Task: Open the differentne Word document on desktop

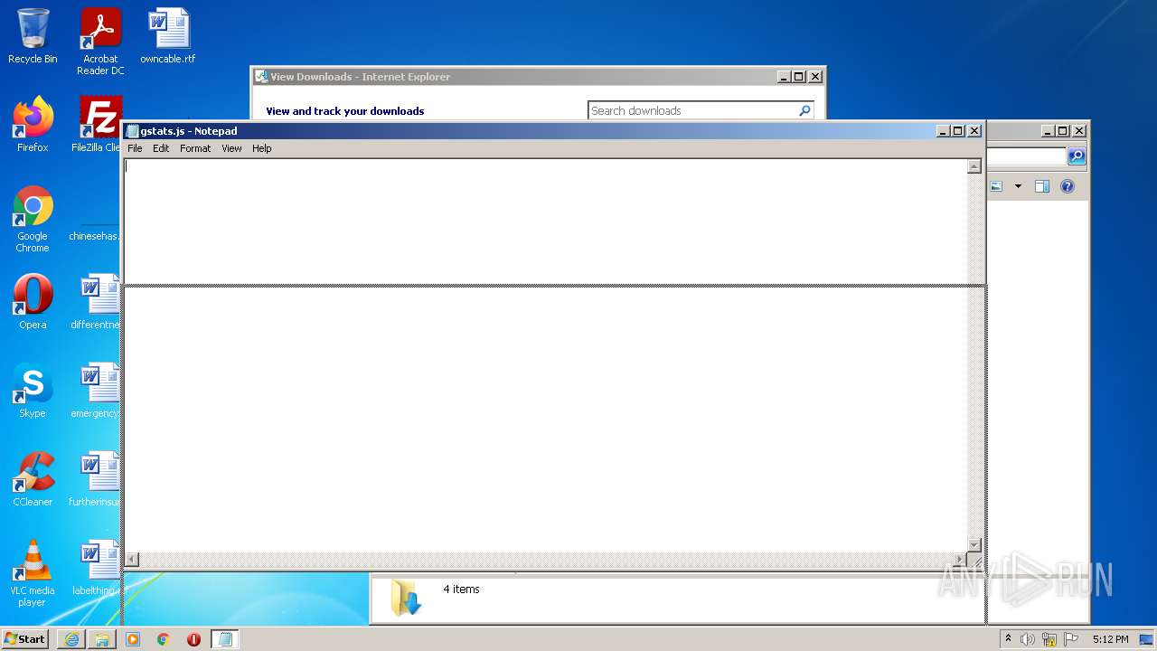Action: (x=98, y=302)
